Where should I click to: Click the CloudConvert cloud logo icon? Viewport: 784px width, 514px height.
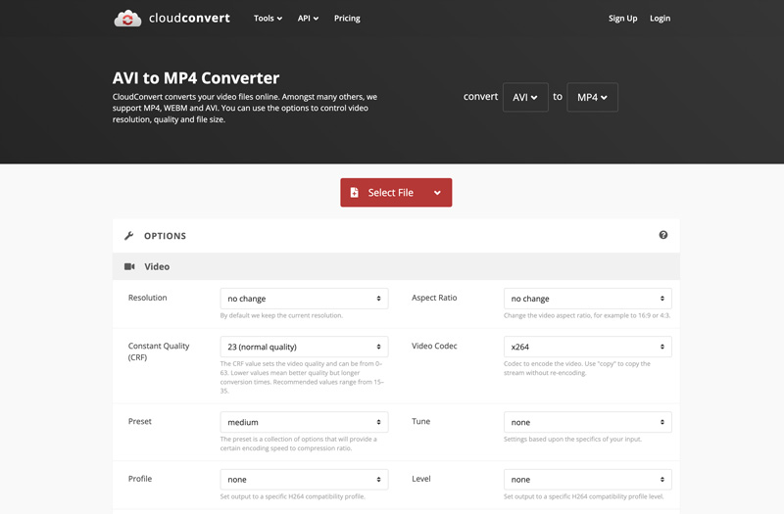point(127,19)
